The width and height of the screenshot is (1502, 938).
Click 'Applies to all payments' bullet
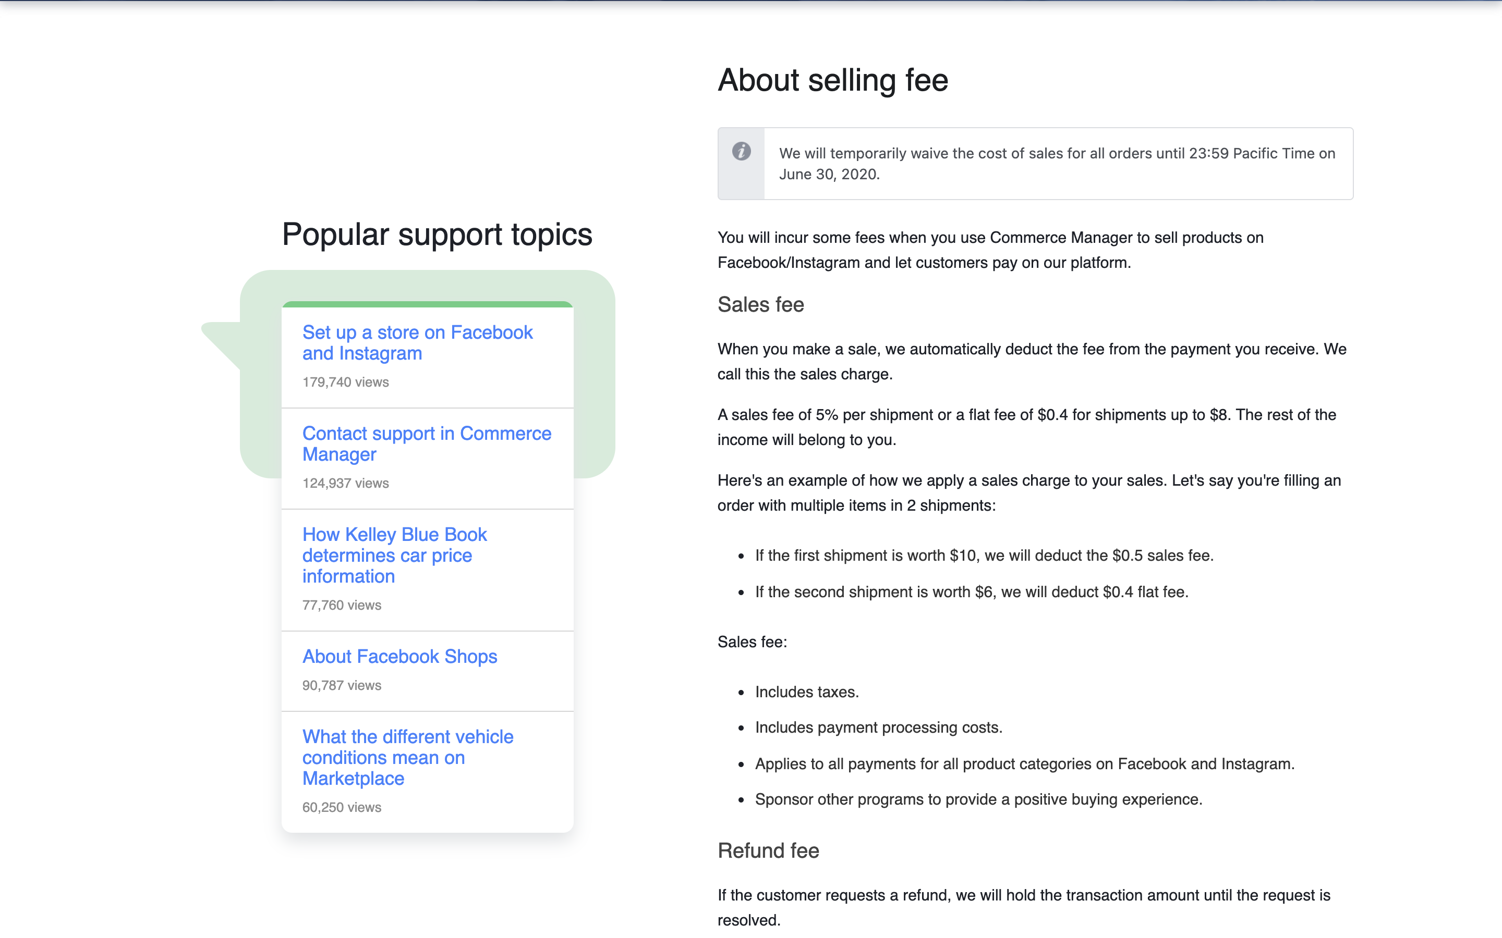click(x=1025, y=763)
